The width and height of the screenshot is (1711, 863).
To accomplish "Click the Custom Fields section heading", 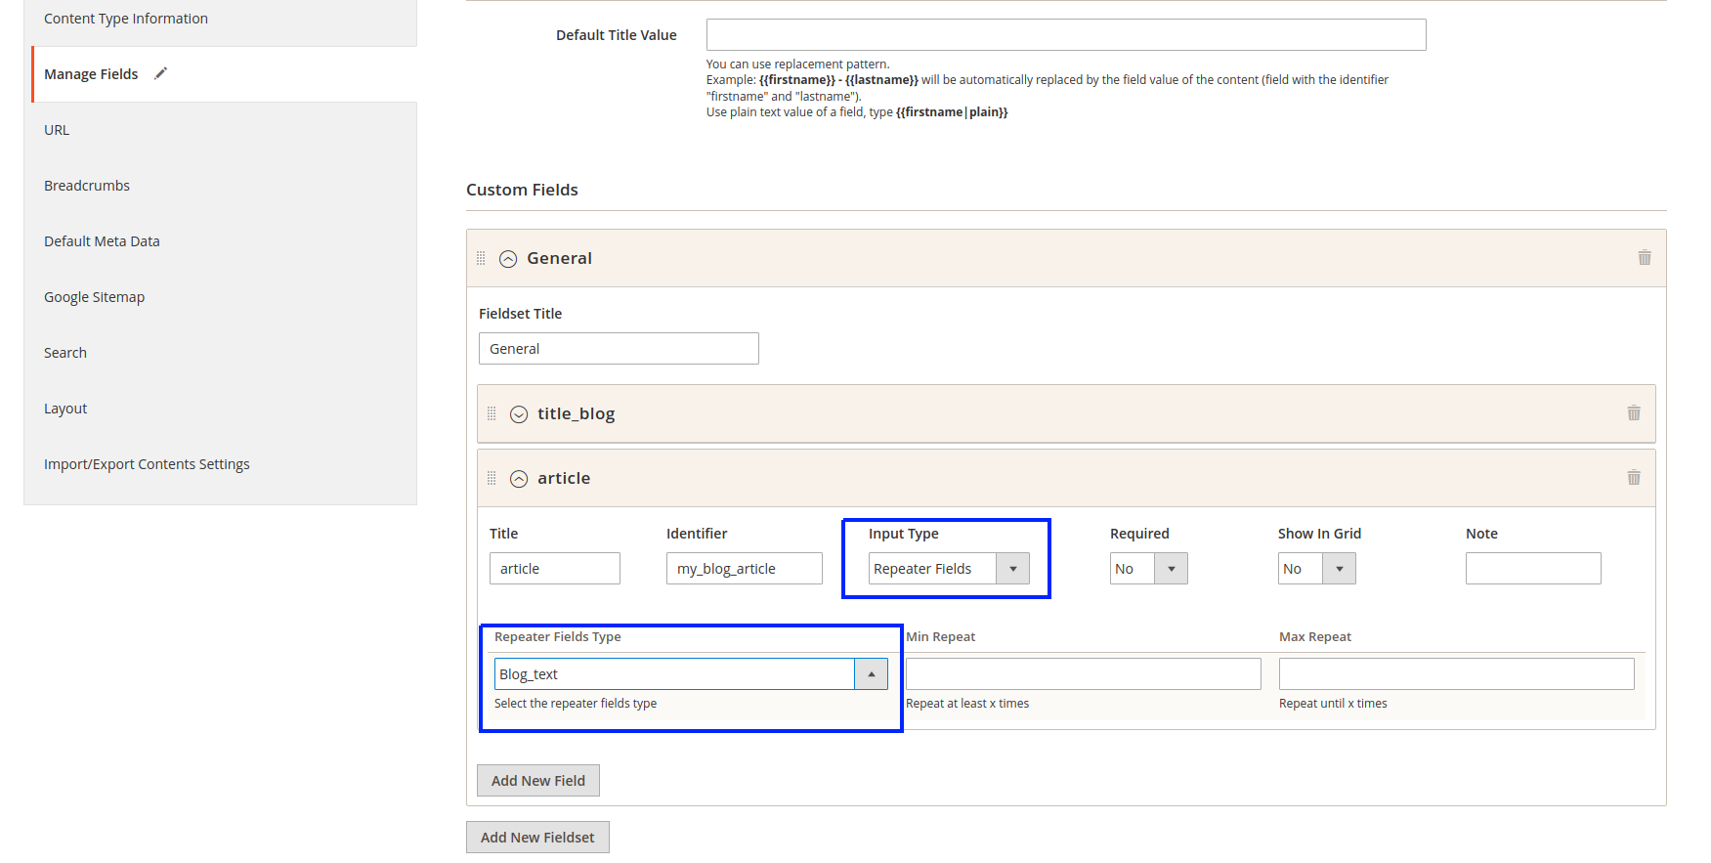I will click(x=522, y=190).
